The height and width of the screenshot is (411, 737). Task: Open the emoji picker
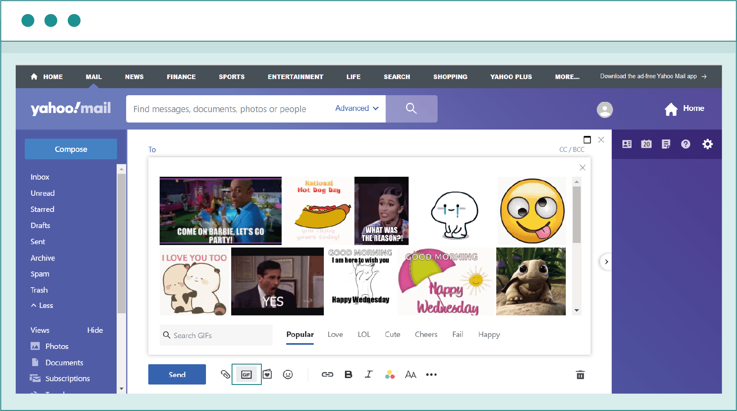[x=288, y=374]
